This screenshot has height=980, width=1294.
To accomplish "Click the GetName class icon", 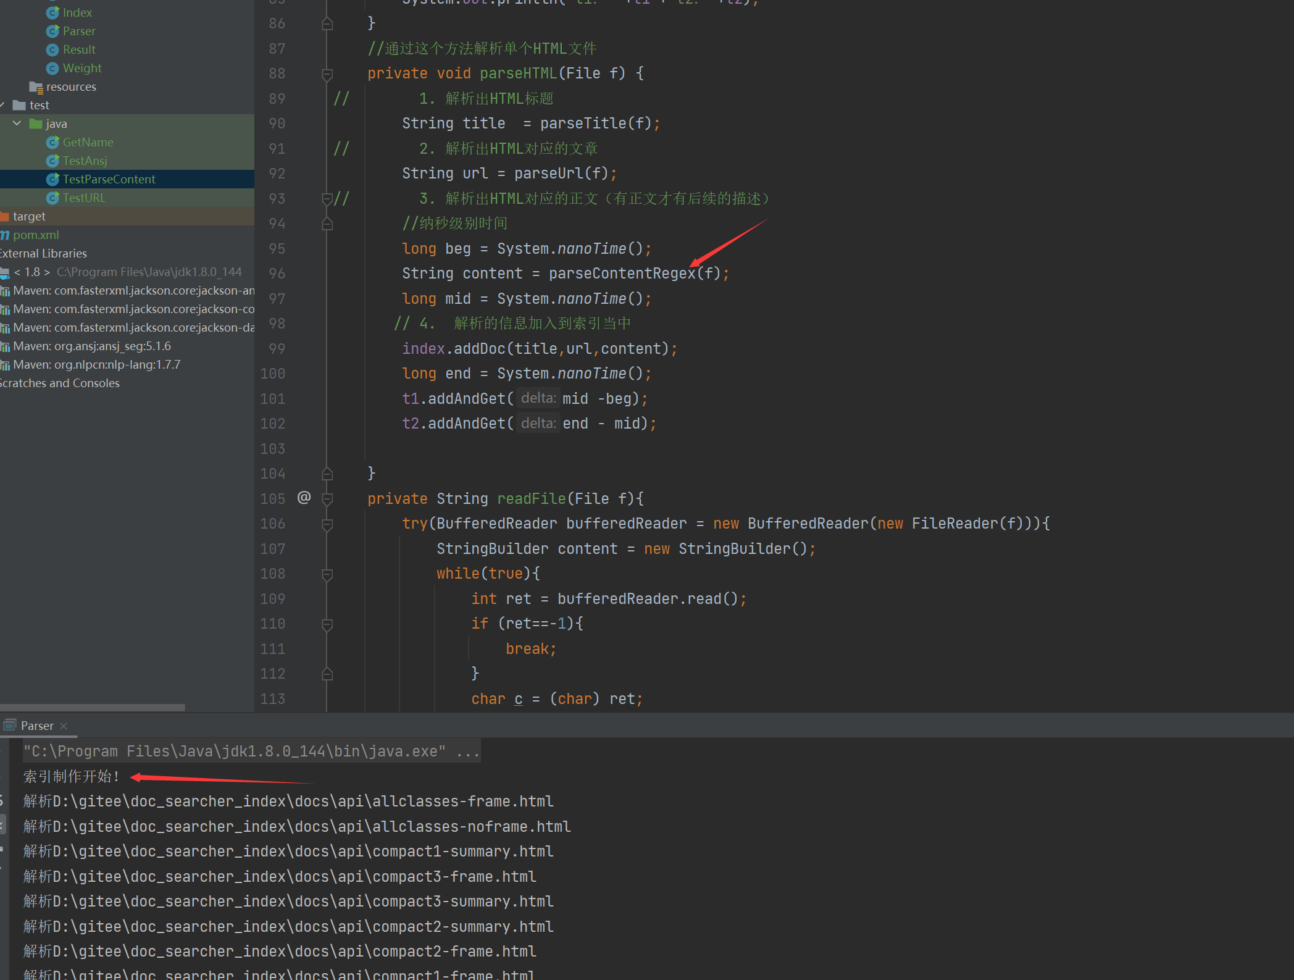I will (52, 142).
